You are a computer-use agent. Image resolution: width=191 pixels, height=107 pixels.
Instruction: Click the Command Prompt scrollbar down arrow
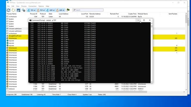pyautogui.click(x=152, y=82)
